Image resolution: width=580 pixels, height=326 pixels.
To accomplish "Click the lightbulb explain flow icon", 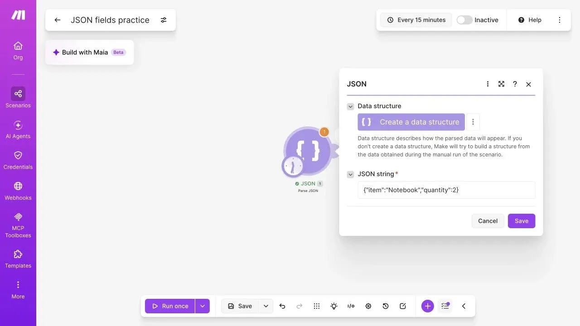I will click(x=334, y=306).
